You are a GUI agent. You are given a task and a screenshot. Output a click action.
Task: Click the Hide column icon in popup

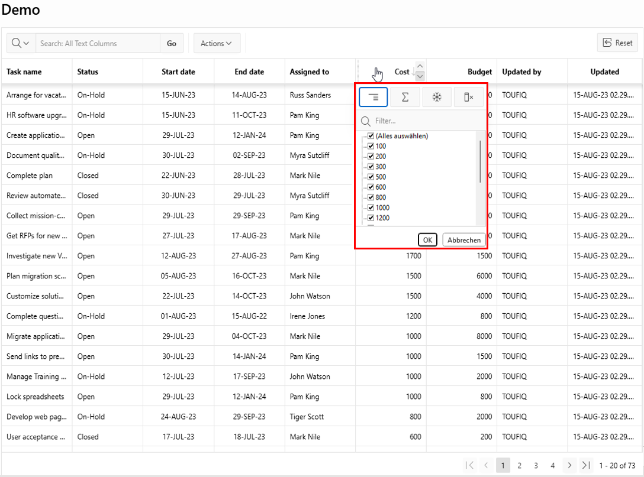468,98
